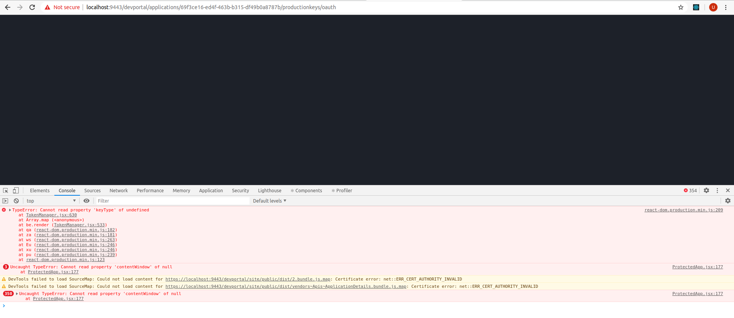Open the ApplicationDetails.bundle.js.map URL
734x318 pixels.
286,286
